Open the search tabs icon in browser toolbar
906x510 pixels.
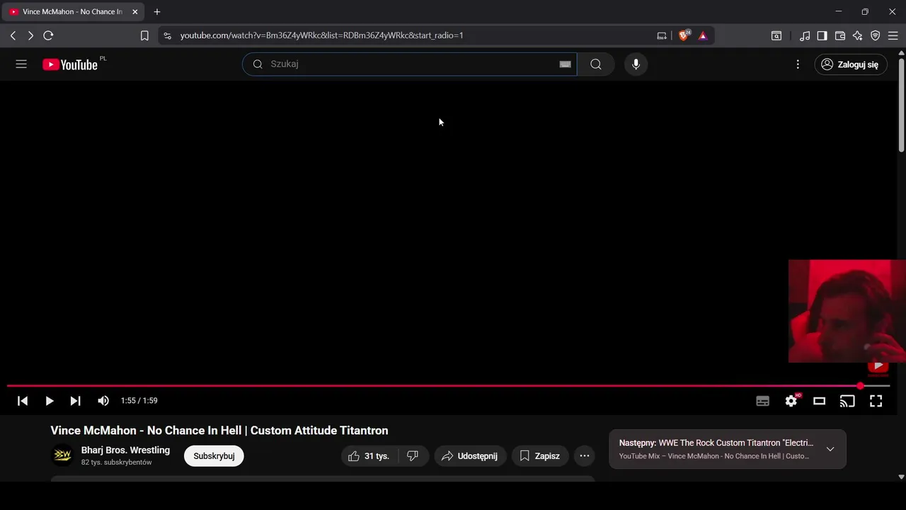(x=776, y=35)
